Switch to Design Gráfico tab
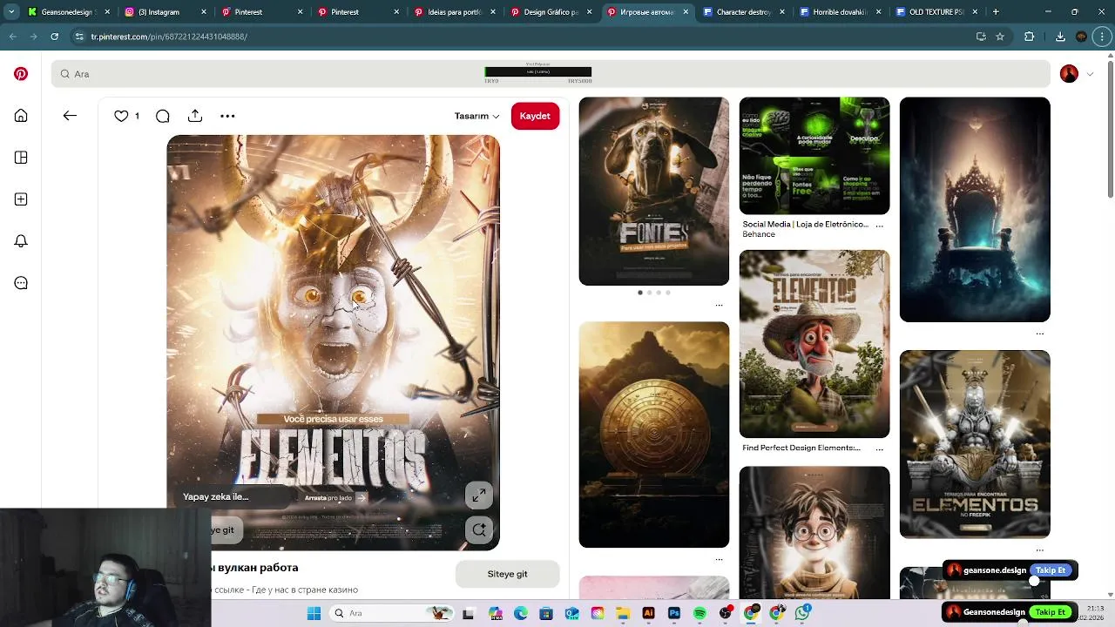Screen dimensions: 1115x627 [551, 12]
